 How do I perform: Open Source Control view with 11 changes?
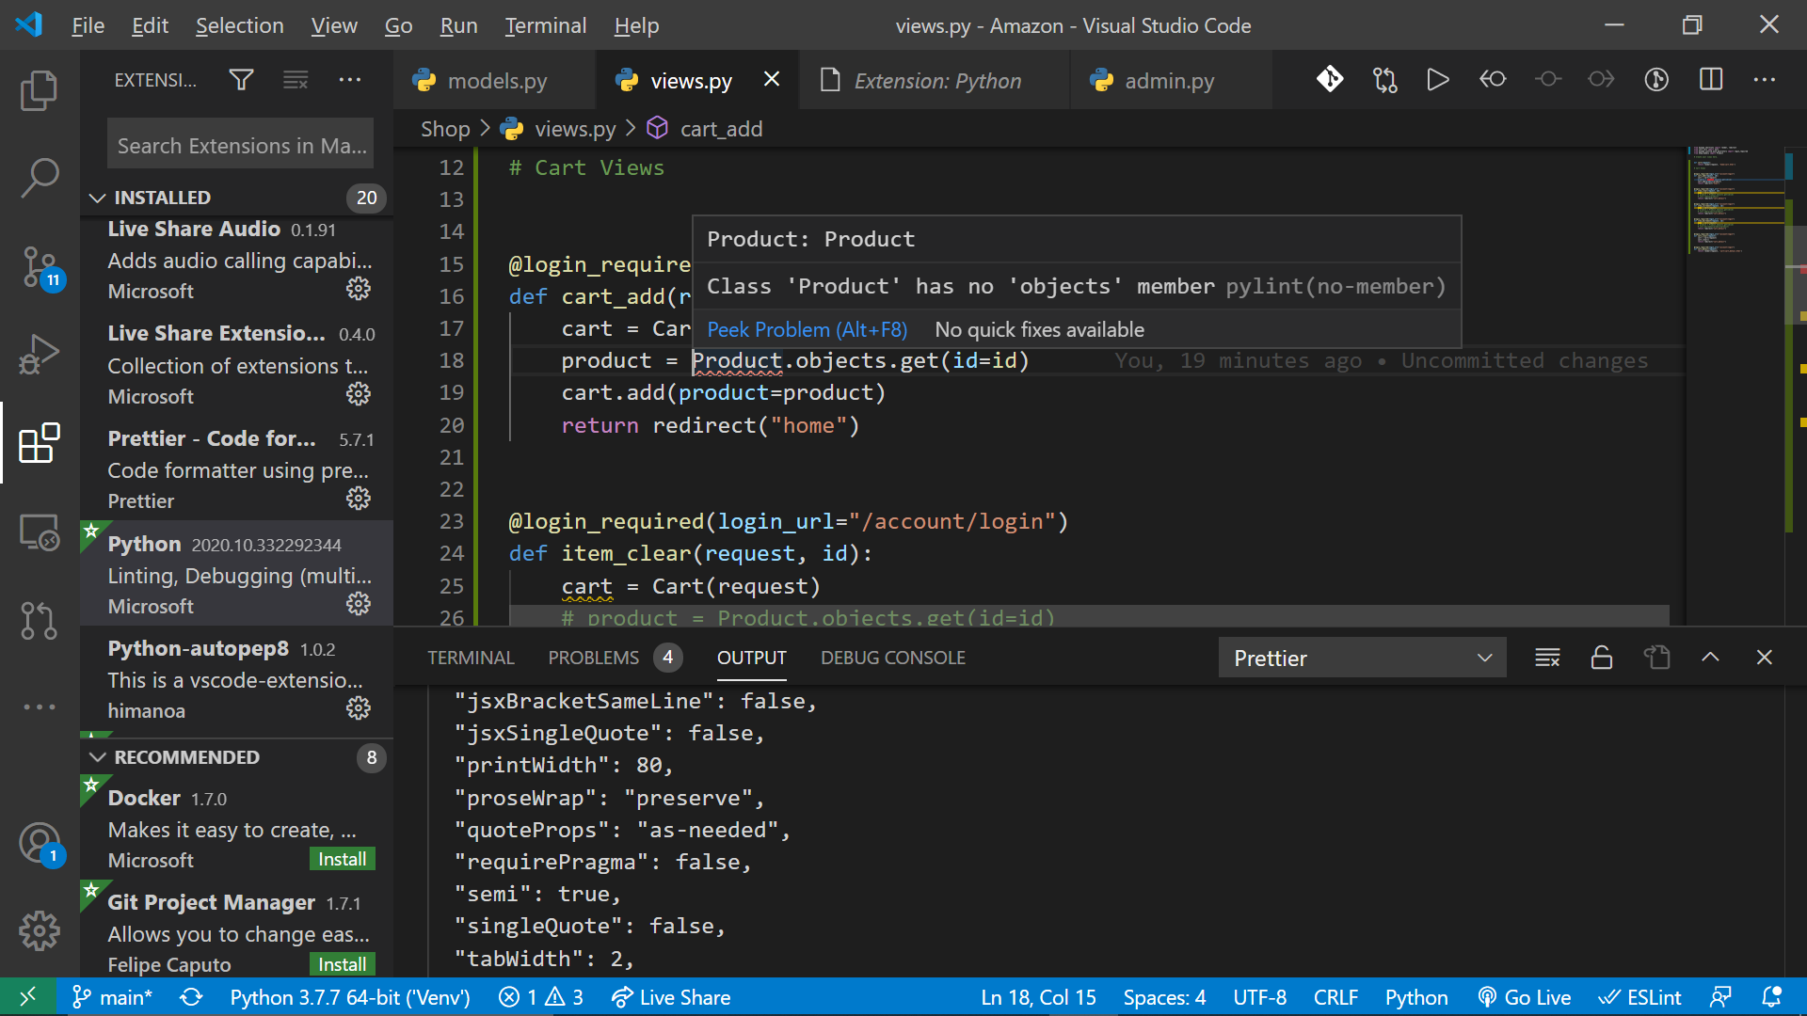[39, 267]
